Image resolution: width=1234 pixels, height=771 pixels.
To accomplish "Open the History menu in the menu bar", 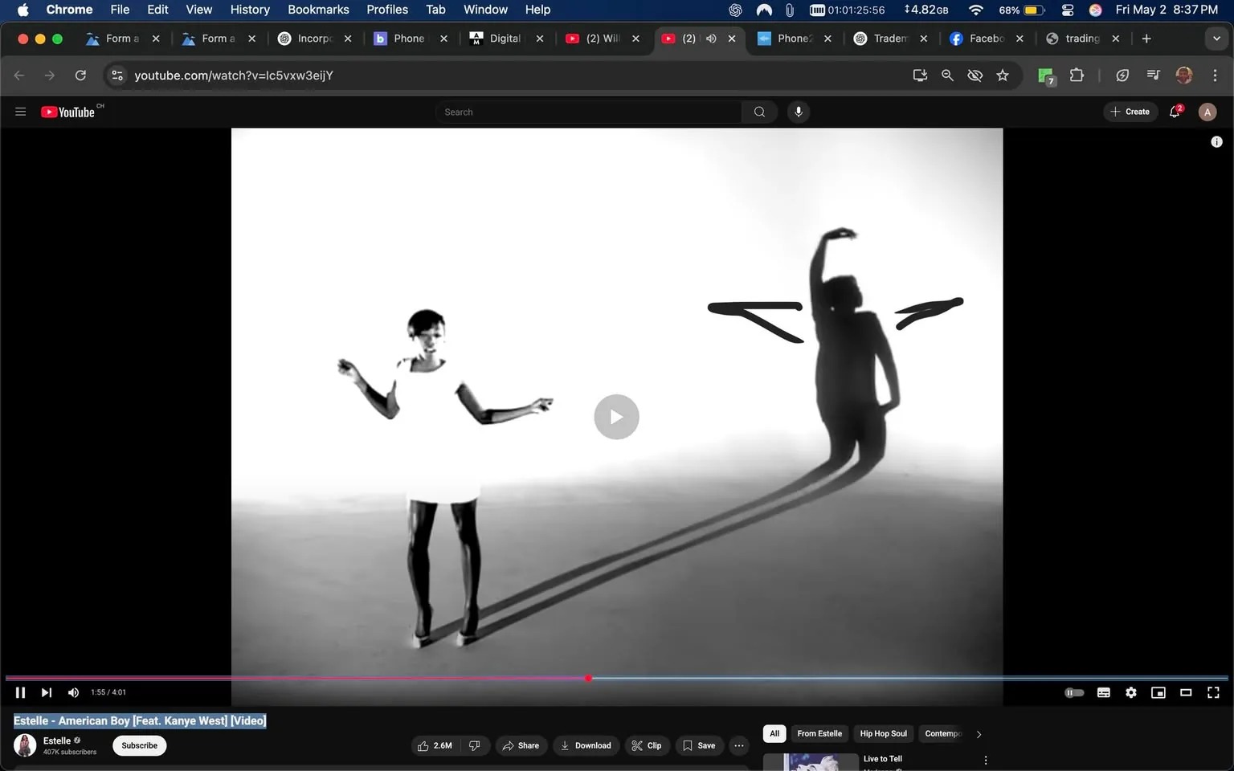I will click(x=249, y=10).
